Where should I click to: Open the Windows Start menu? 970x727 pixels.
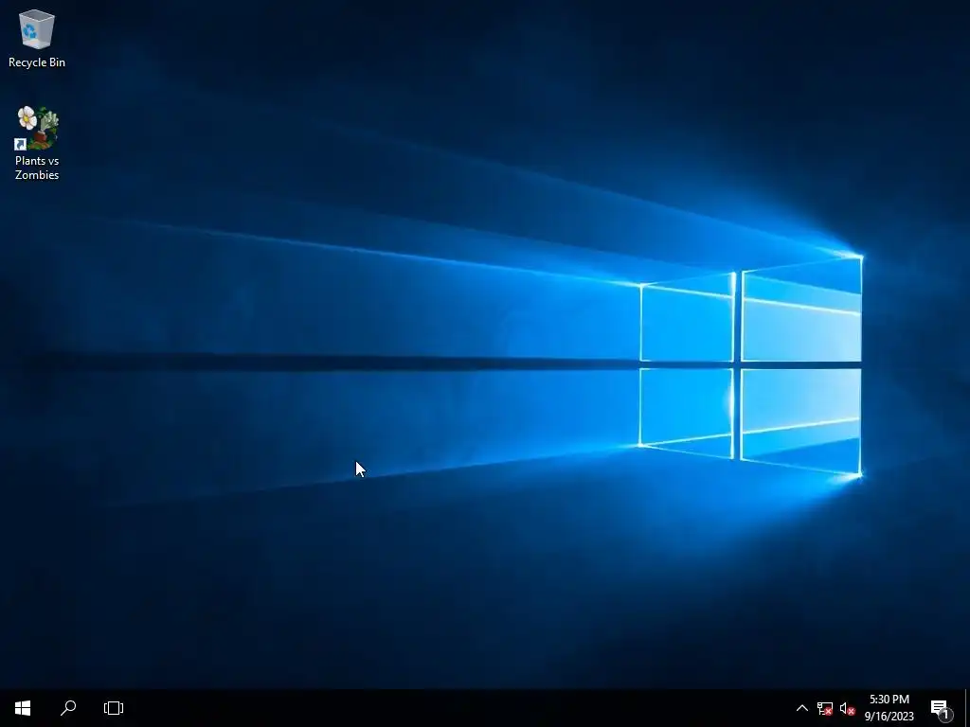(23, 708)
